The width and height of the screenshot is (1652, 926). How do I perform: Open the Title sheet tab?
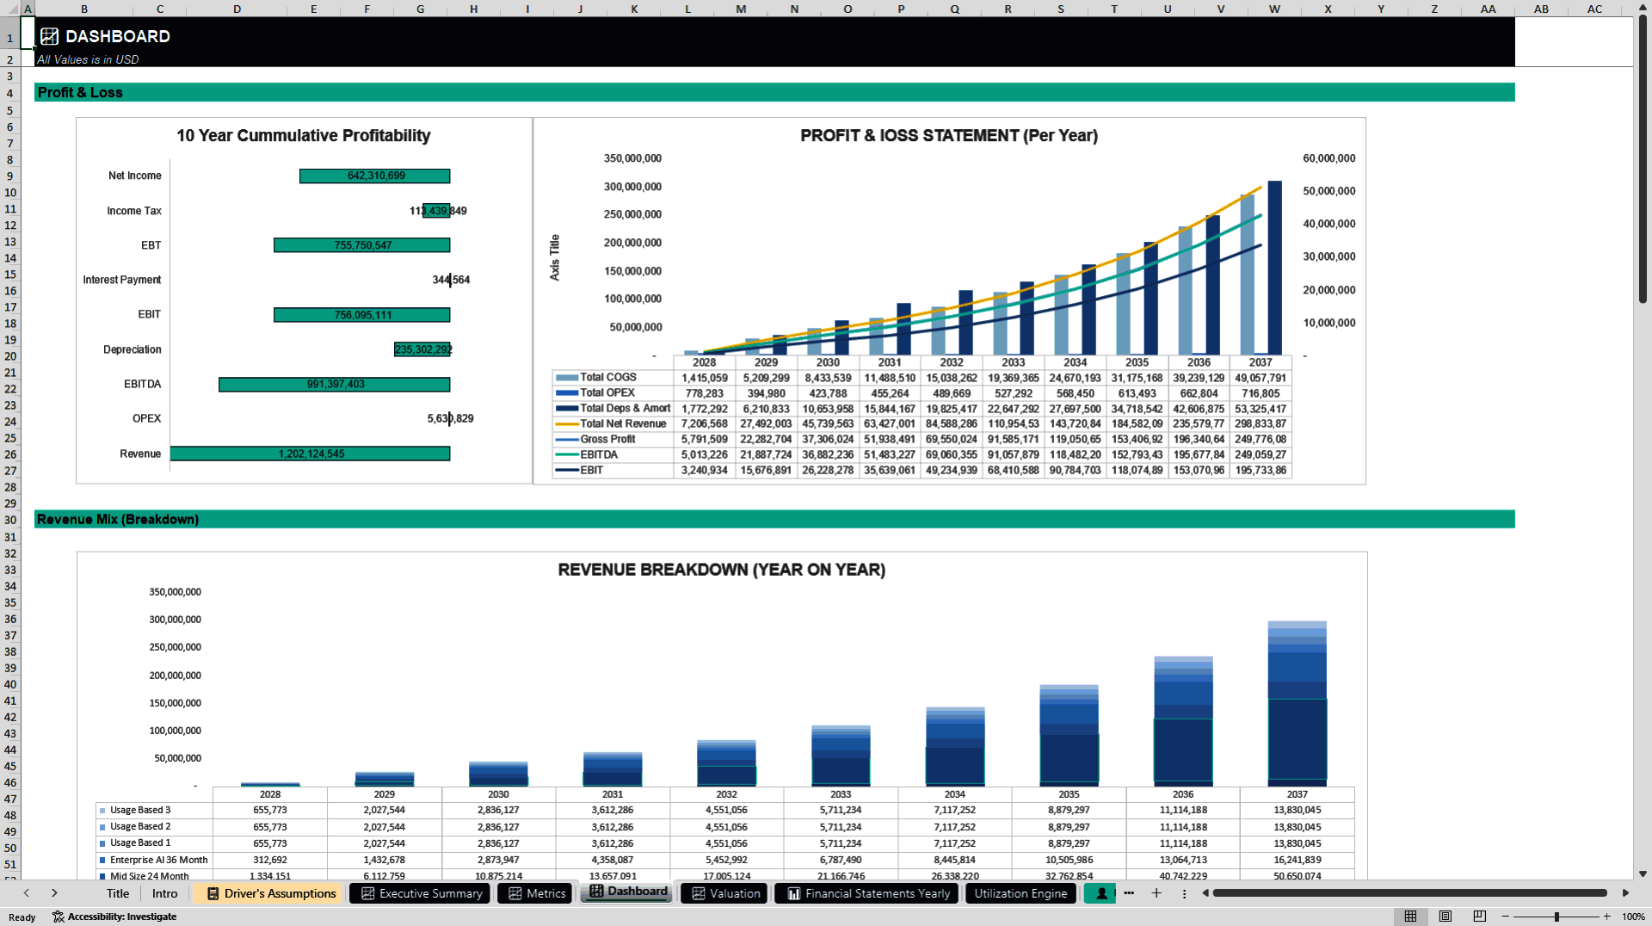(x=118, y=893)
